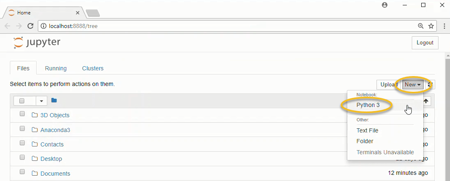Check the box next to 3D Objects

coord(22,114)
